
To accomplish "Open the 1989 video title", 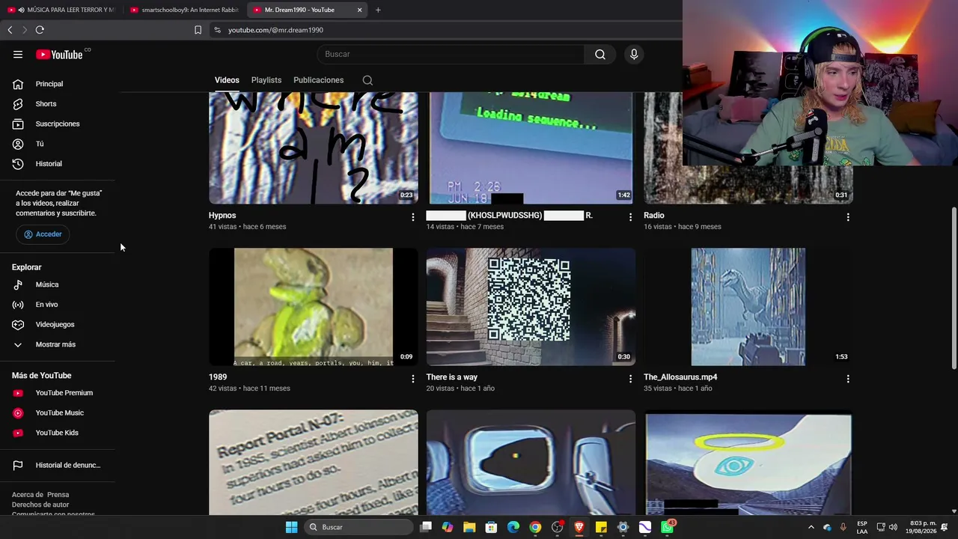I will (x=218, y=377).
